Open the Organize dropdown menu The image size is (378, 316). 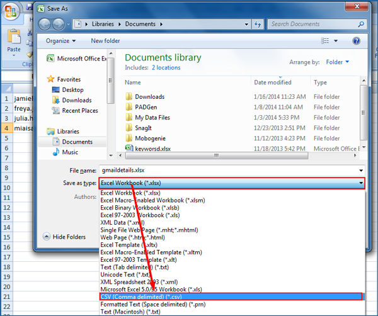pyautogui.click(x=60, y=41)
